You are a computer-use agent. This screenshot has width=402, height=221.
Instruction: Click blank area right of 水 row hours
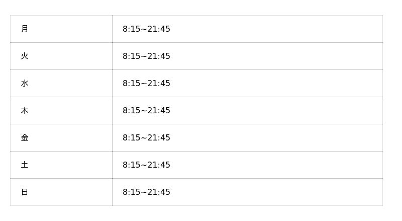pyautogui.click(x=276, y=84)
